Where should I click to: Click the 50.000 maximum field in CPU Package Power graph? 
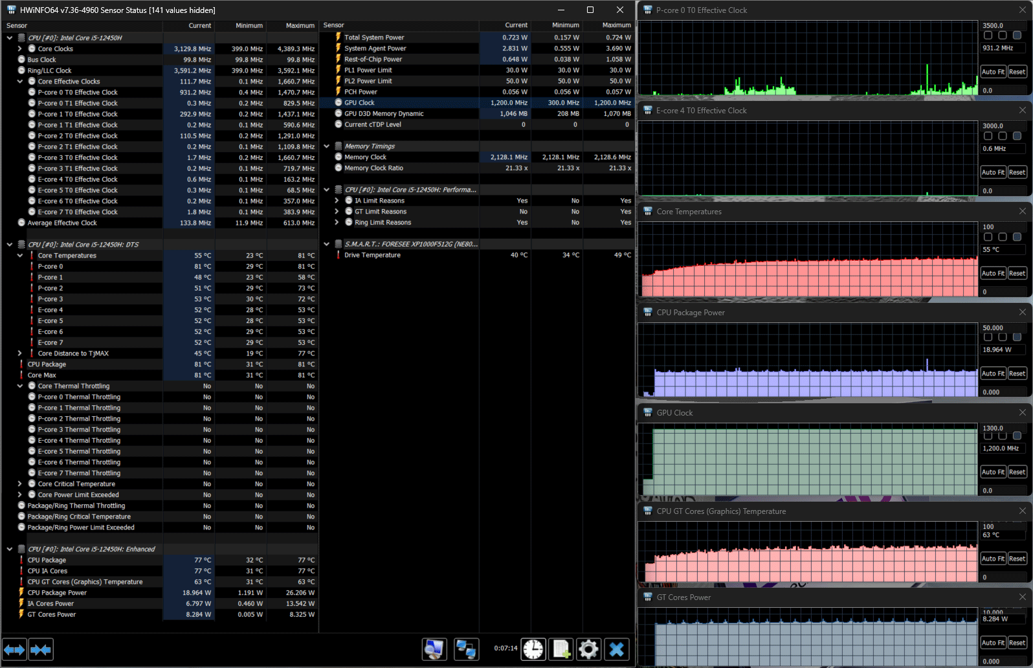[x=1003, y=328]
